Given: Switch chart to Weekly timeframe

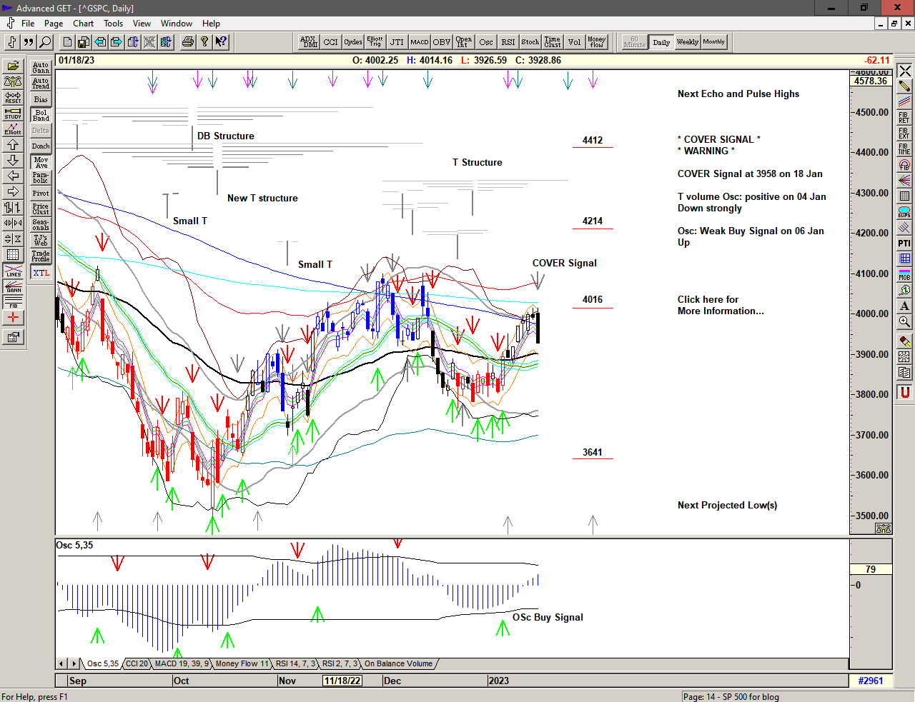Looking at the screenshot, I should point(687,42).
